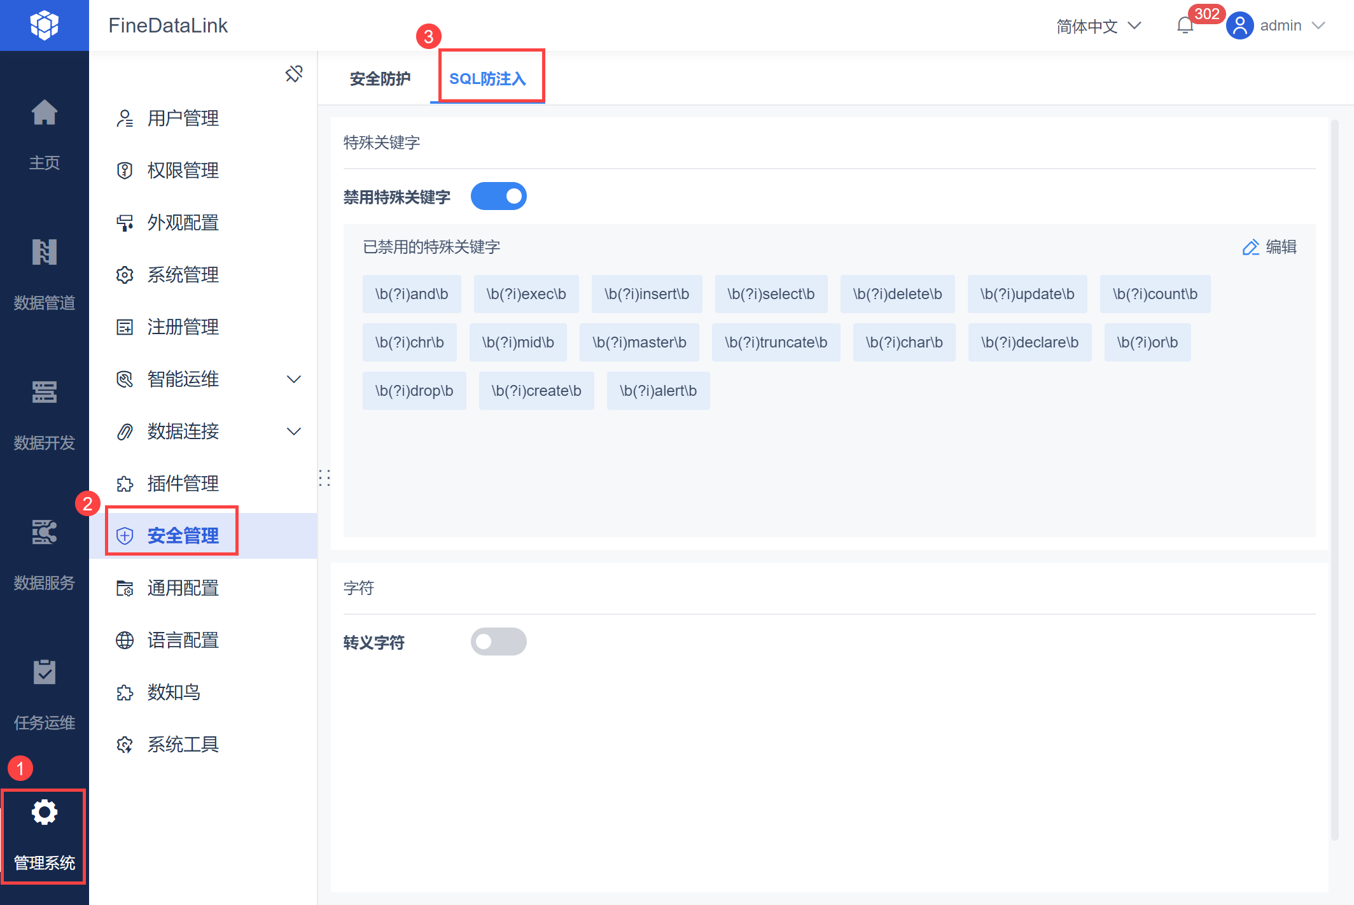Switch to the 安全防护 tab

click(x=380, y=79)
